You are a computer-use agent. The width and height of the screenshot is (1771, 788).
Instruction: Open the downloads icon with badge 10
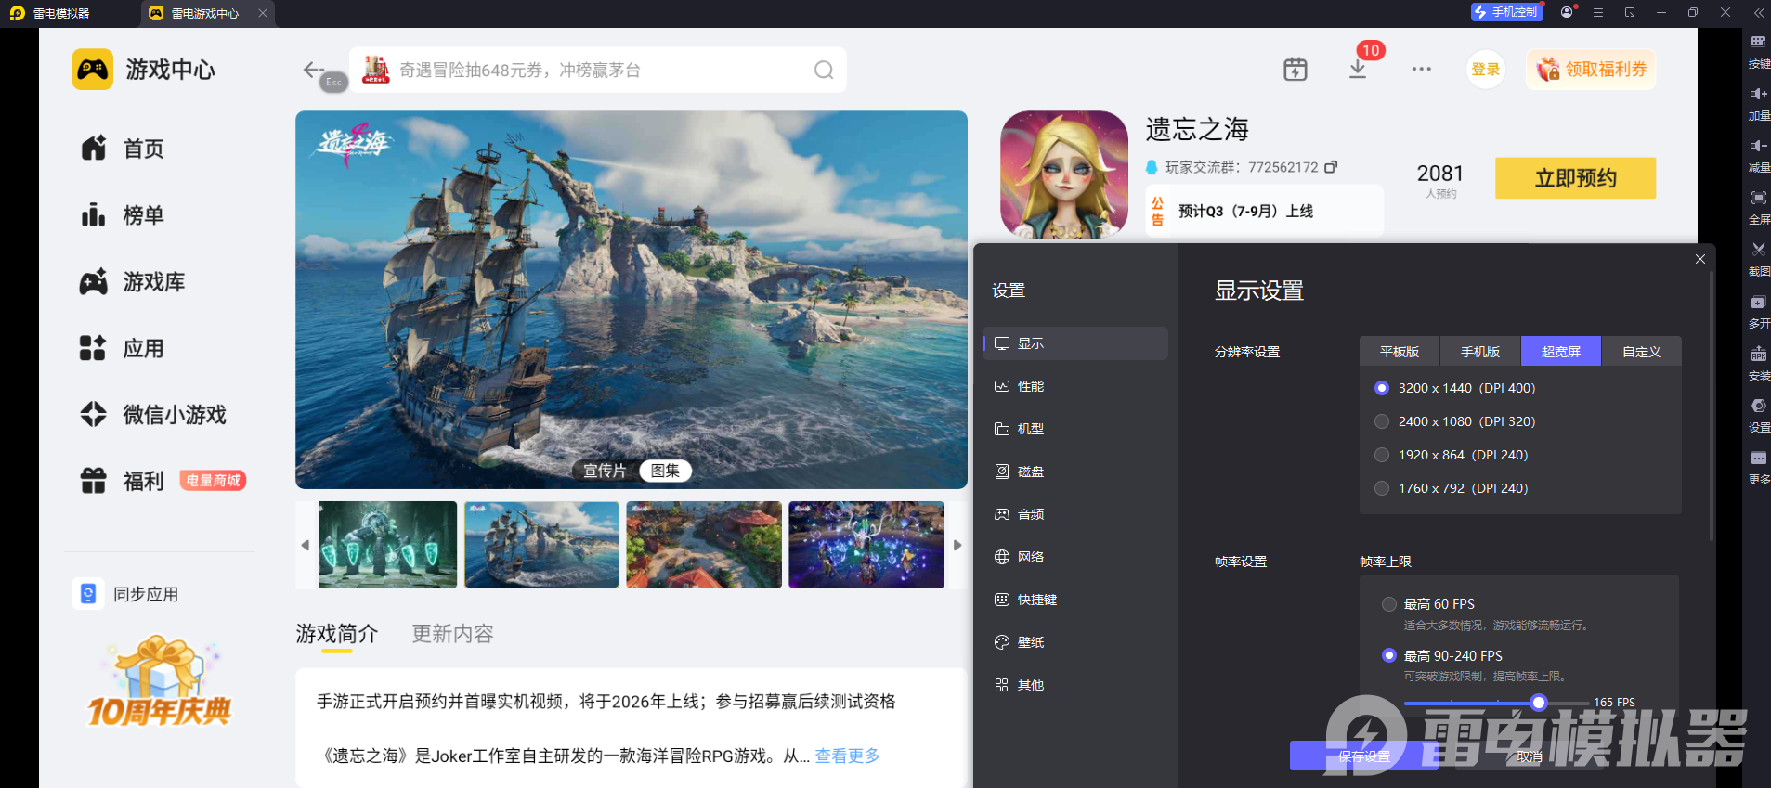[x=1358, y=70]
